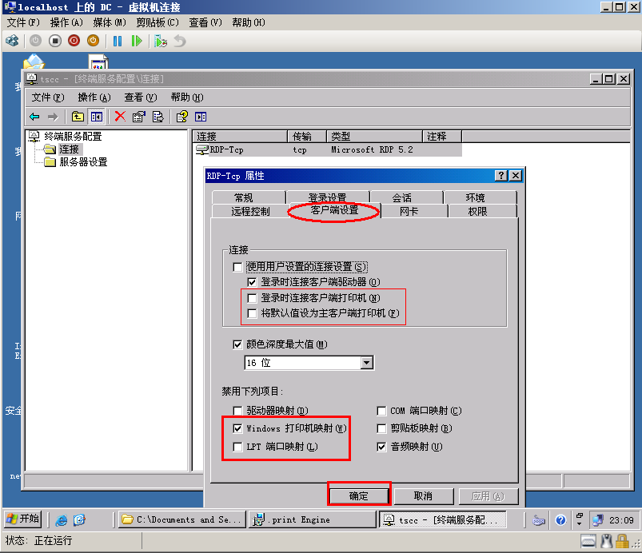Screen dimensions: 642x553
Task: Click the orange Save VM state icon
Action: 94,41
